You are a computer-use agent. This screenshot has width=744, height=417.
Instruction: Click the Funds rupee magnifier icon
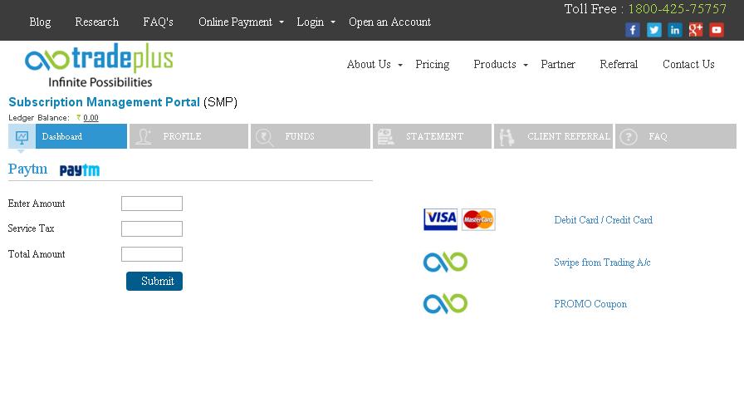point(264,137)
